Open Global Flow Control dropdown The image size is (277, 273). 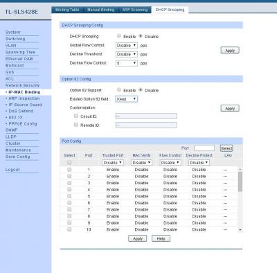[127, 46]
